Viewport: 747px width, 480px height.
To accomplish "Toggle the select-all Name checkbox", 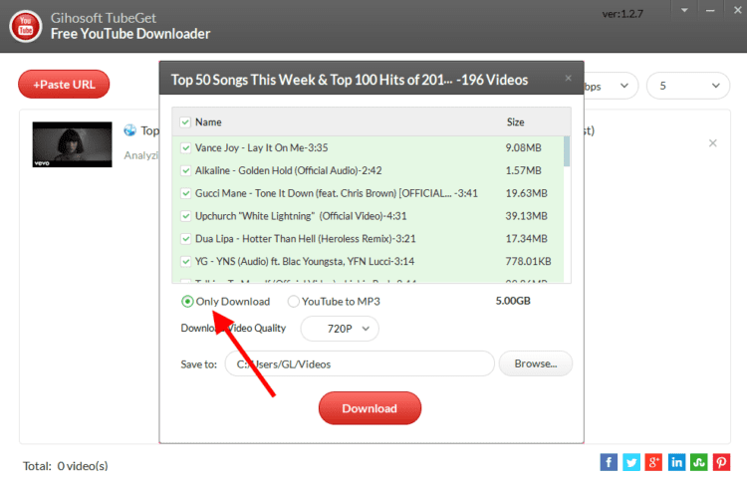I will pos(185,122).
